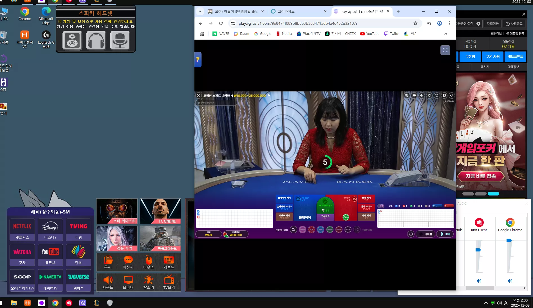Image resolution: width=533 pixels, height=308 pixels.
Task: Open the 로비 button
Action: (x=445, y=234)
